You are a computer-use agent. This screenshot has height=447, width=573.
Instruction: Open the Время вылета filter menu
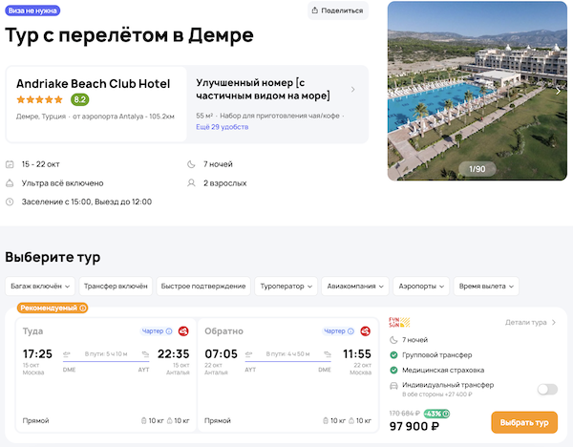(486, 286)
